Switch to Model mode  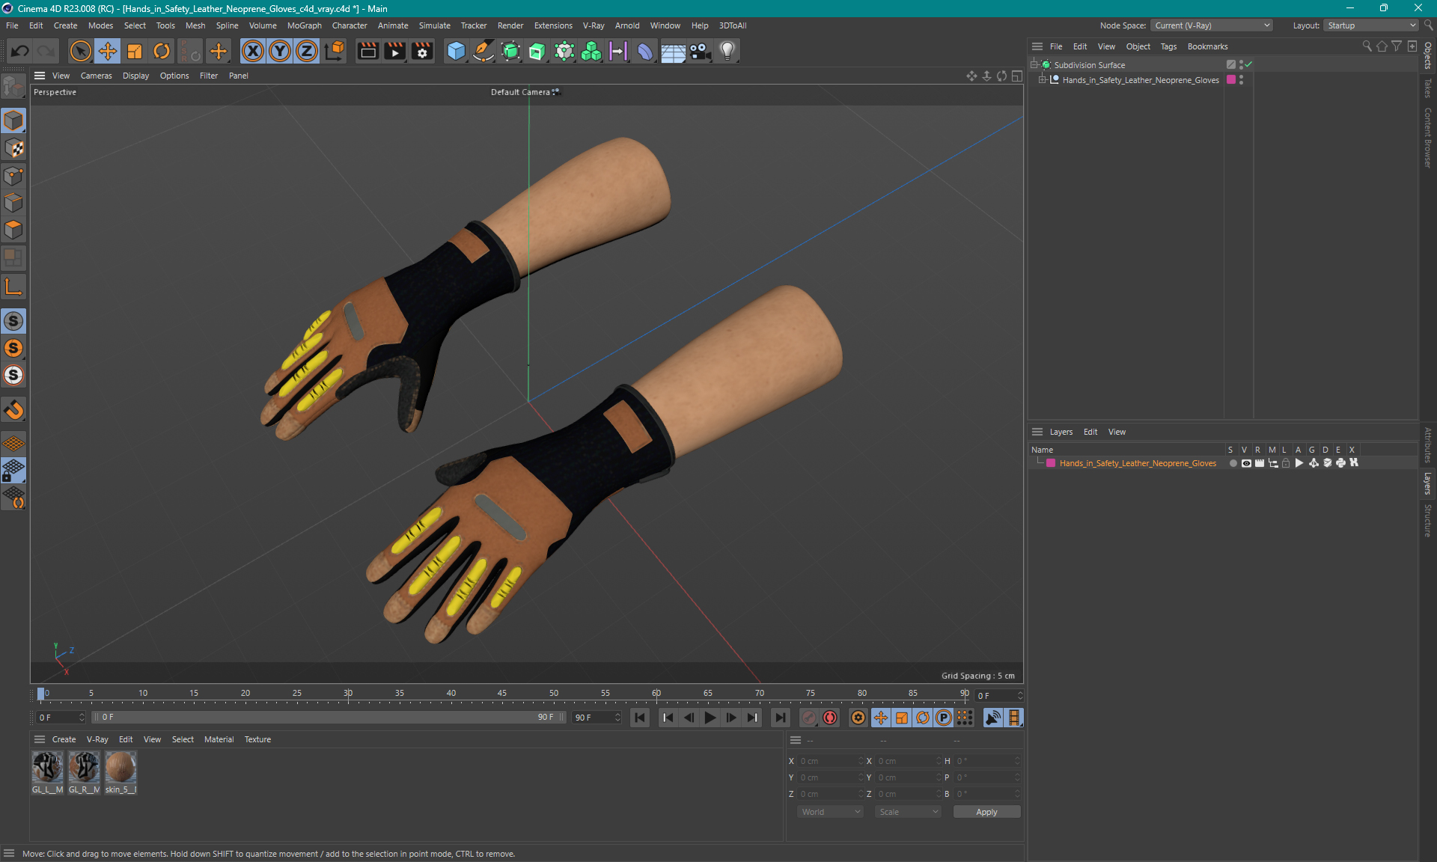pyautogui.click(x=13, y=120)
